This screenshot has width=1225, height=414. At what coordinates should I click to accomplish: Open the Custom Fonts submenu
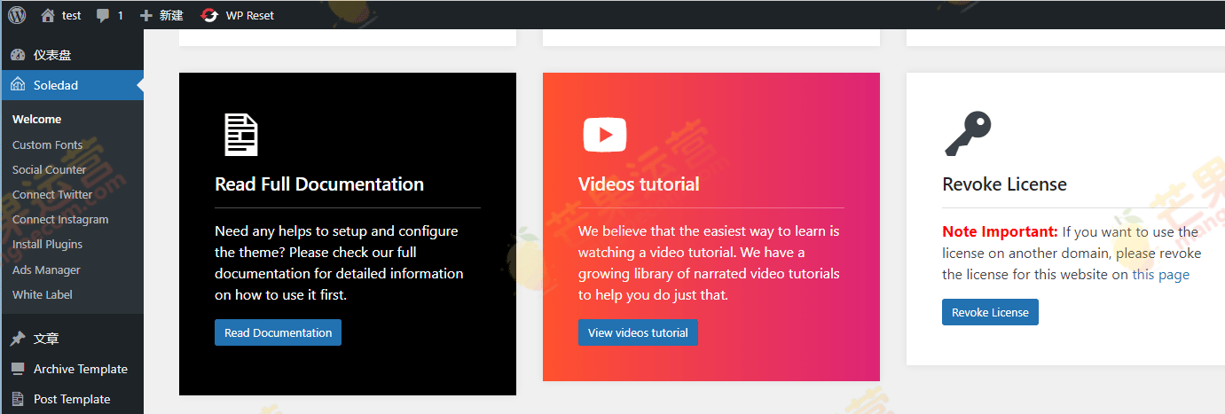47,145
